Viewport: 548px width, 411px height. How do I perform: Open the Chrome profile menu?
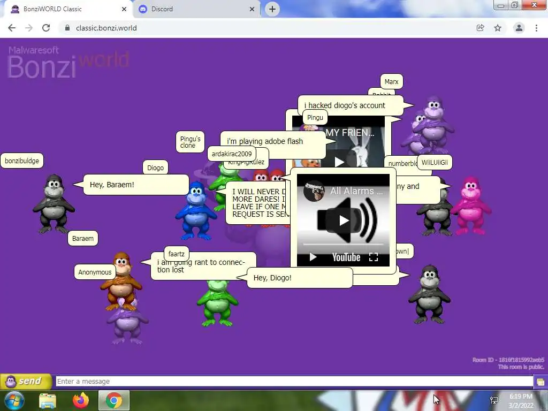click(x=519, y=28)
